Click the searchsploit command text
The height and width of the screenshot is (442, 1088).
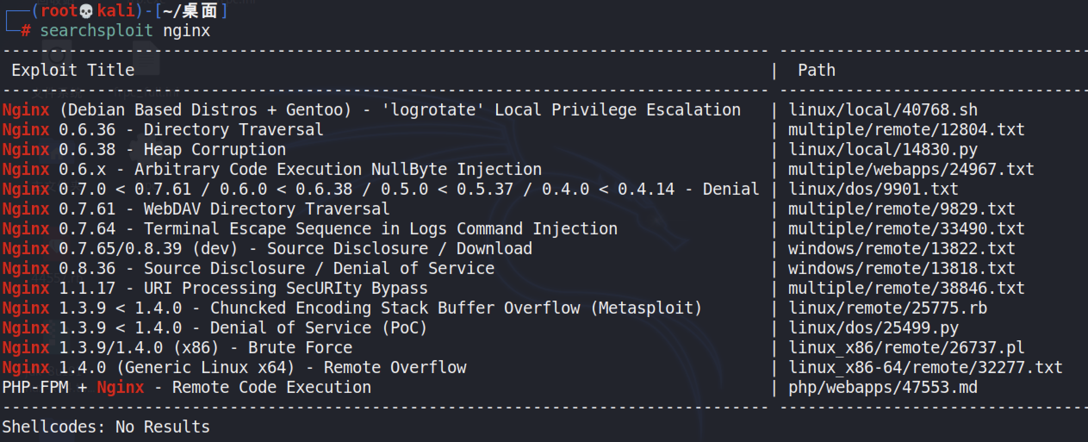(x=96, y=31)
